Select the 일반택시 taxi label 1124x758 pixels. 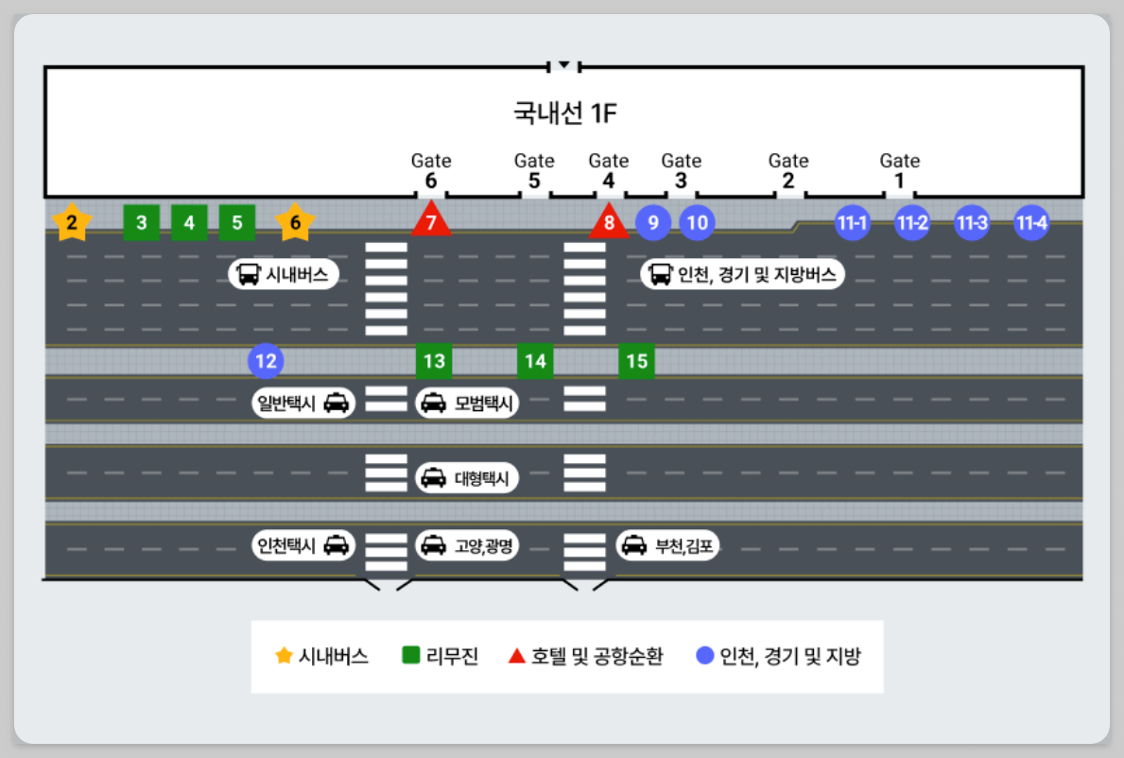(303, 404)
